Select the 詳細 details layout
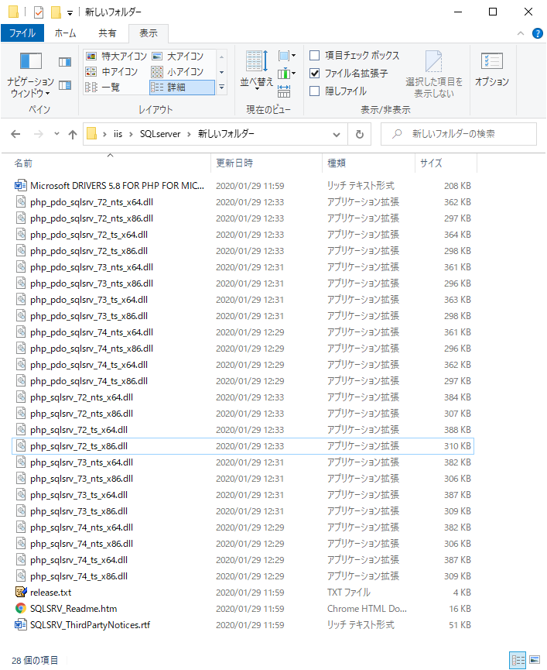This screenshot has width=547, height=670. click(182, 88)
